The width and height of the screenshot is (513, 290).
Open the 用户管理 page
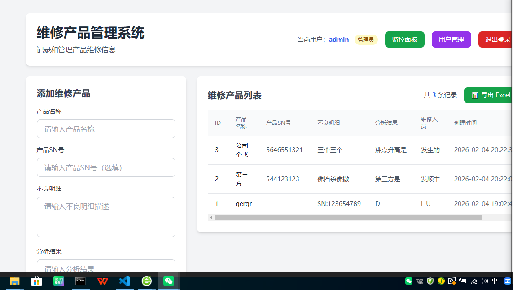451,40
